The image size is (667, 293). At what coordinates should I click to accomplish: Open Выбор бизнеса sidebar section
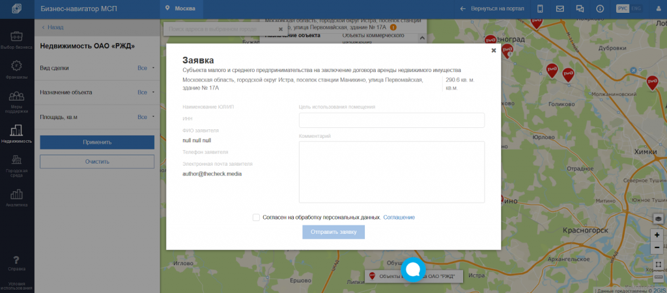(16, 40)
